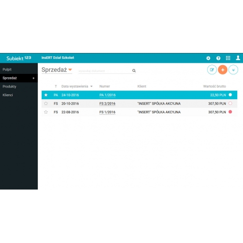Open the apps grid icon

(228, 58)
